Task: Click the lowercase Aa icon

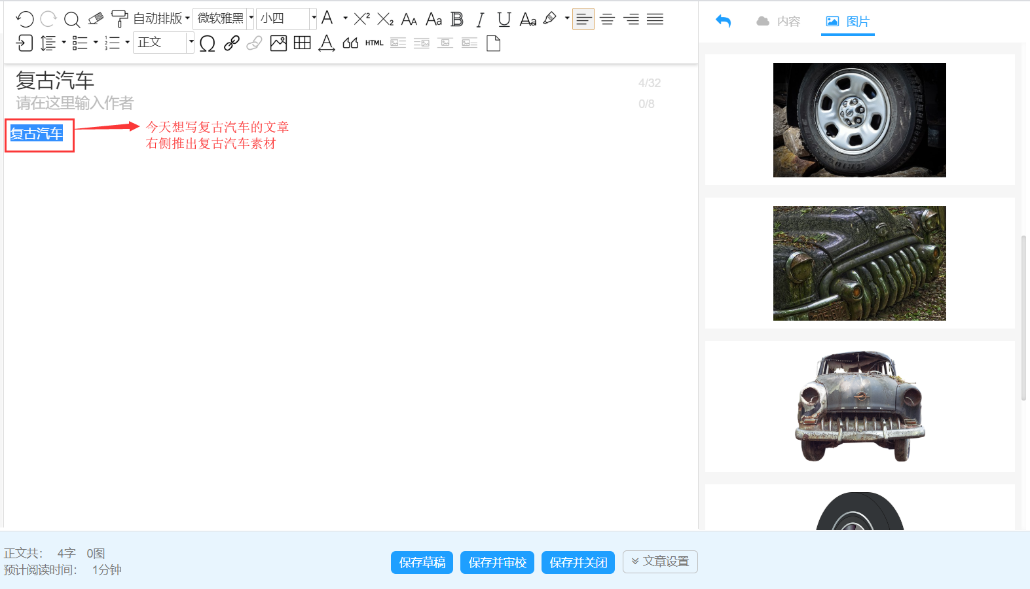Action: coord(433,19)
